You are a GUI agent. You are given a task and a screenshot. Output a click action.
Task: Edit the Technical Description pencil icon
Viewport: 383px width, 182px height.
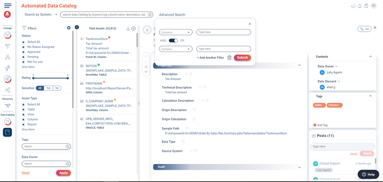[200, 87]
